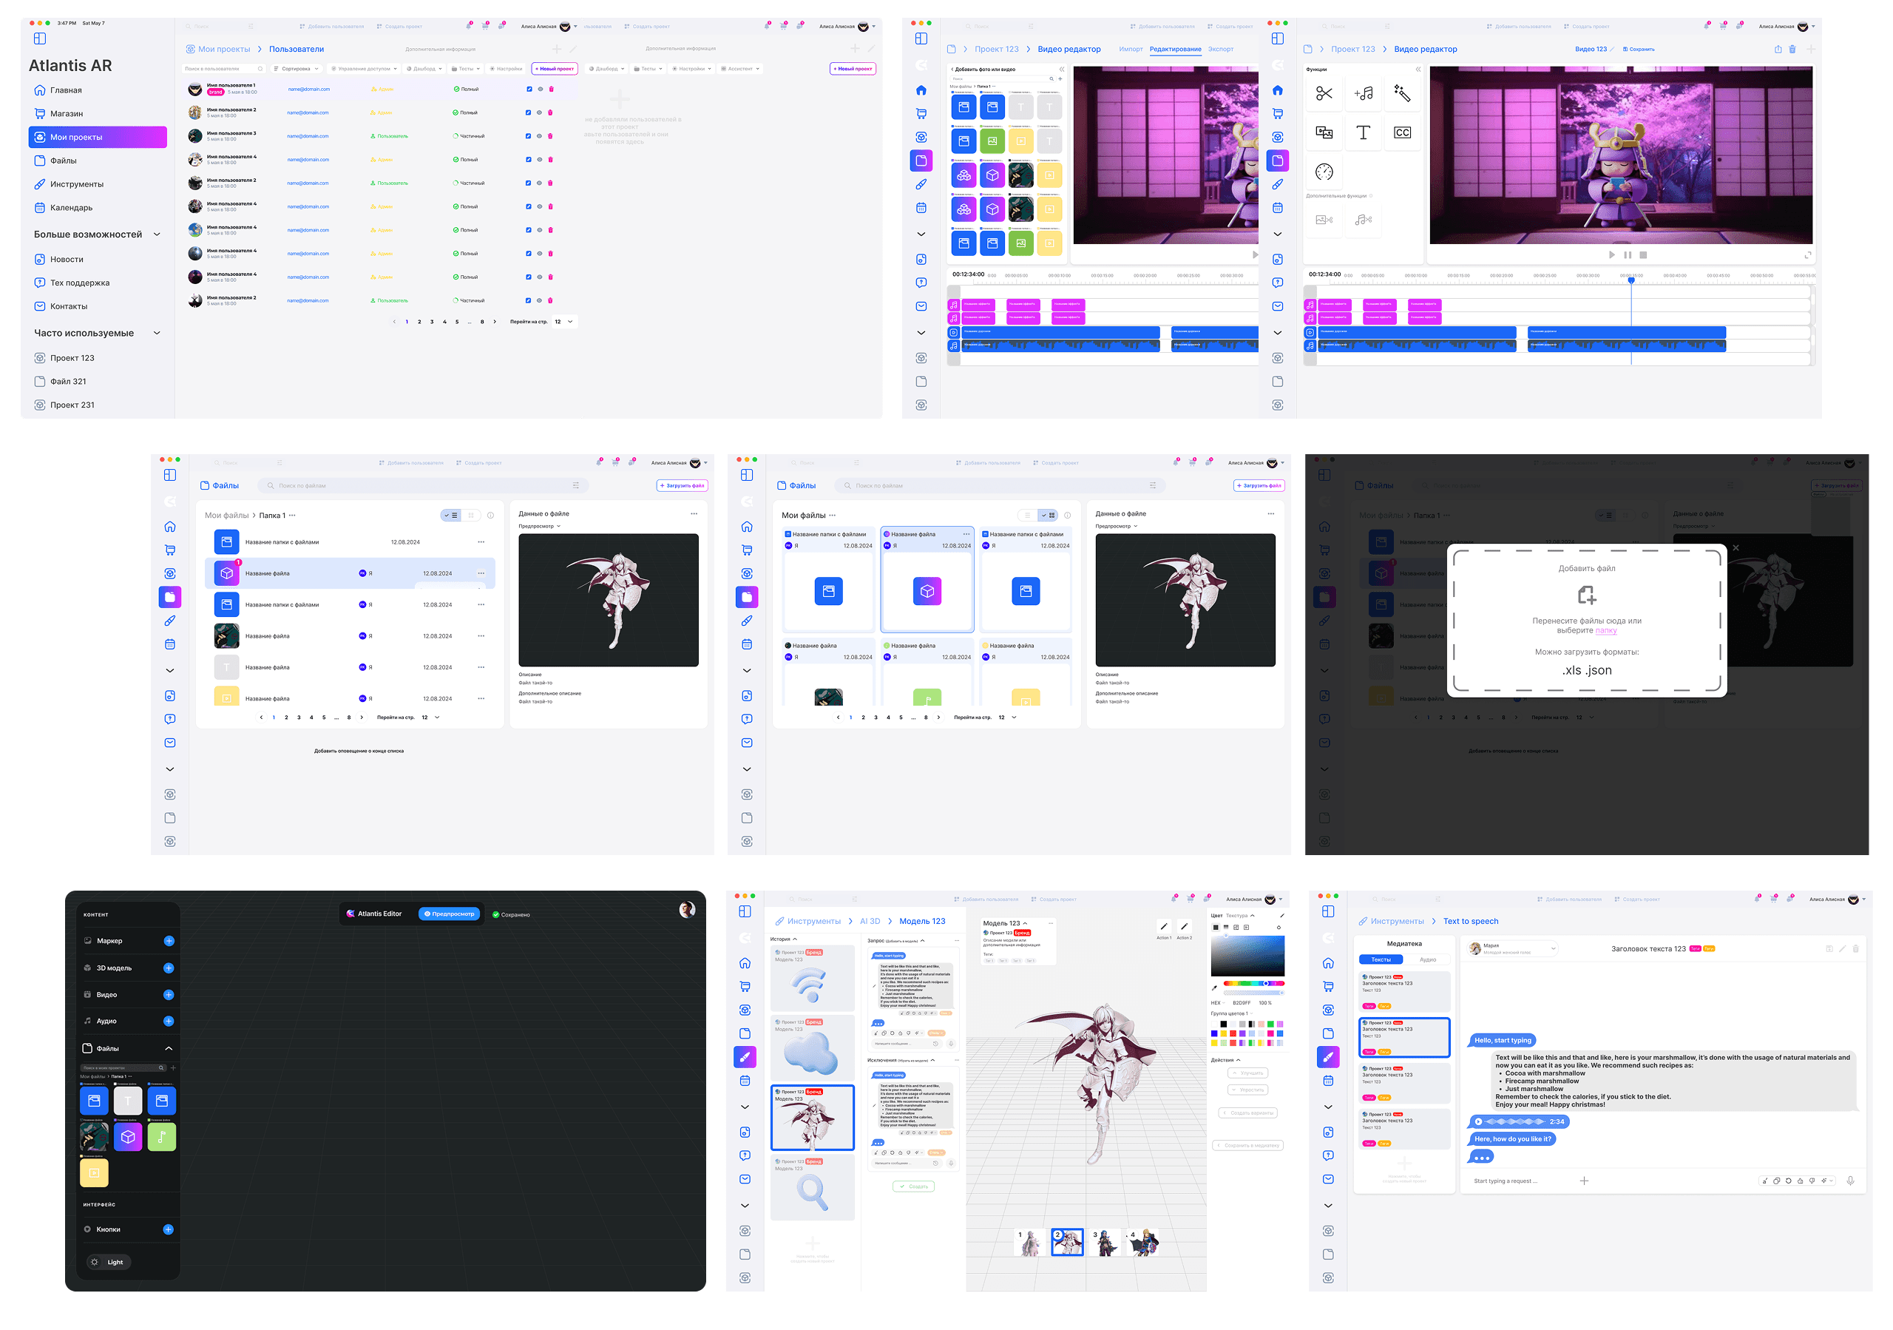Select the scissors cut tool
The height and width of the screenshot is (1330, 1893).
pos(1324,93)
